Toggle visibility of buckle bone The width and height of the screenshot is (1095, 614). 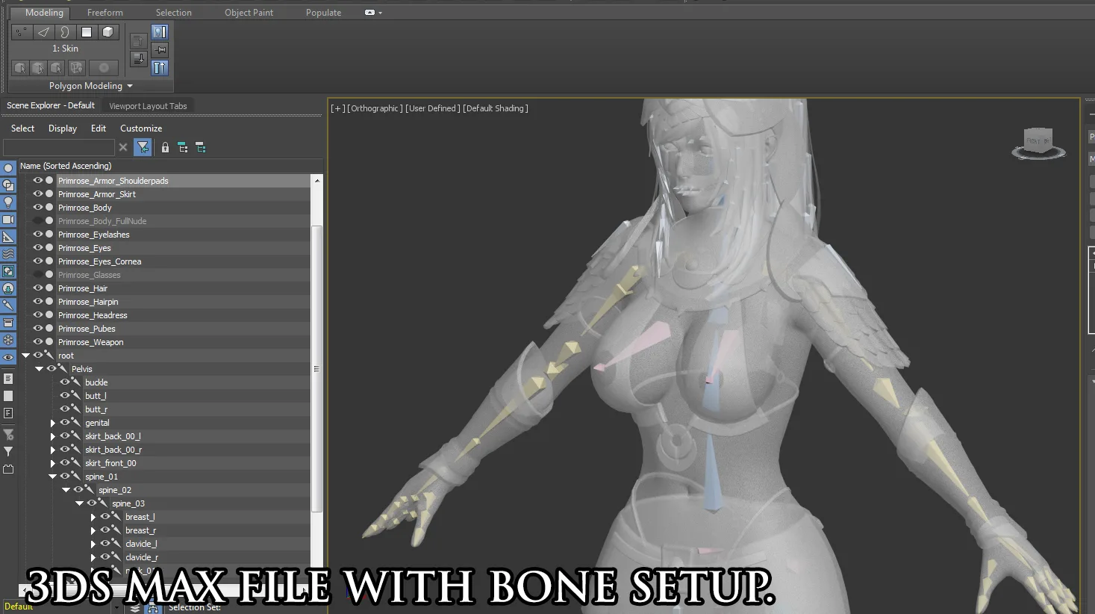point(64,382)
